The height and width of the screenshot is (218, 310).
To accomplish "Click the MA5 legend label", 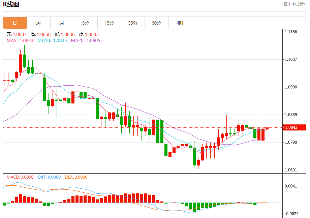I will click(x=20, y=40).
